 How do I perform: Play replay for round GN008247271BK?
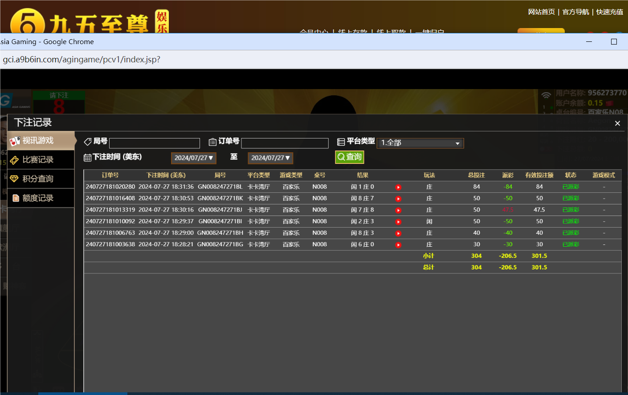click(x=398, y=199)
